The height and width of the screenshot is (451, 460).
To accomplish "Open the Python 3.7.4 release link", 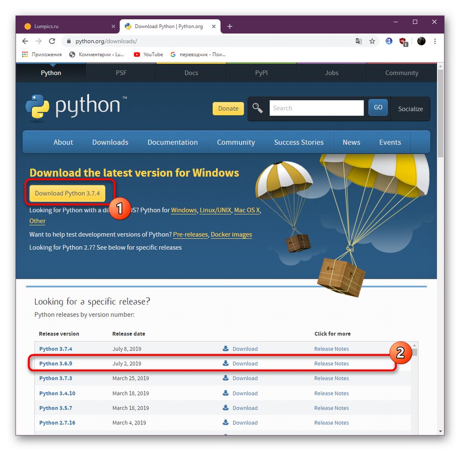I will coord(56,349).
